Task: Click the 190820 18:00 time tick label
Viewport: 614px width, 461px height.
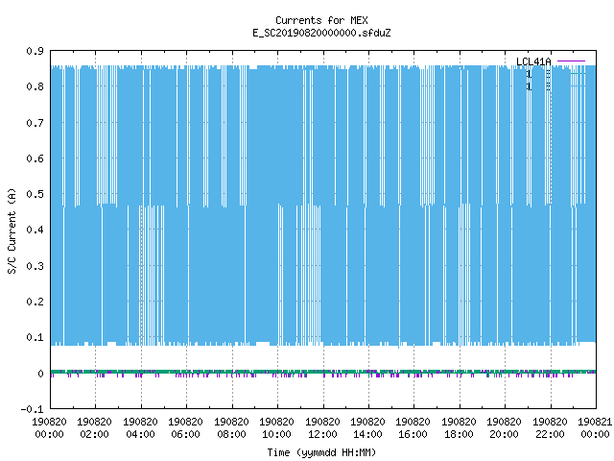Action: pyautogui.click(x=459, y=428)
